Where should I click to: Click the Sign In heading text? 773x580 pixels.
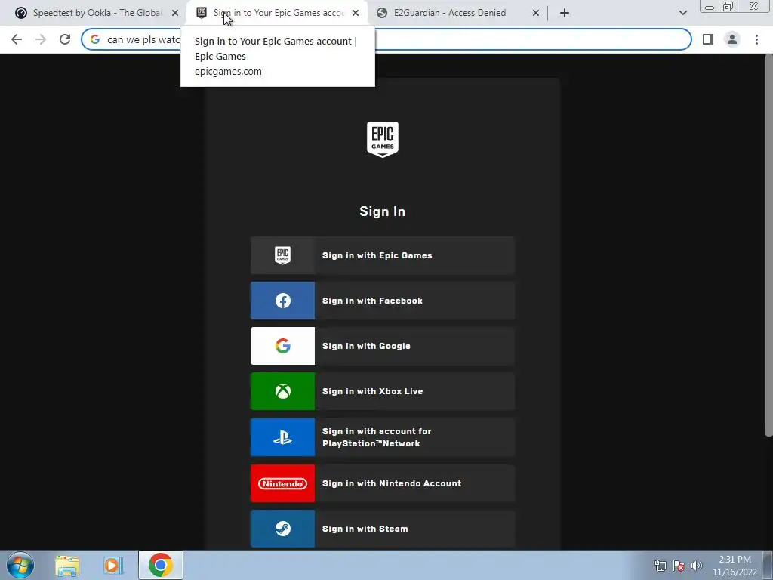pyautogui.click(x=383, y=211)
